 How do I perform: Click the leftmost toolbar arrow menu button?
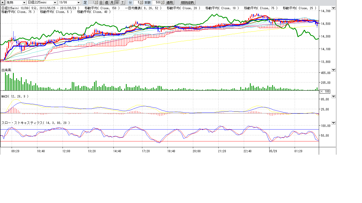click(x=3, y=2)
